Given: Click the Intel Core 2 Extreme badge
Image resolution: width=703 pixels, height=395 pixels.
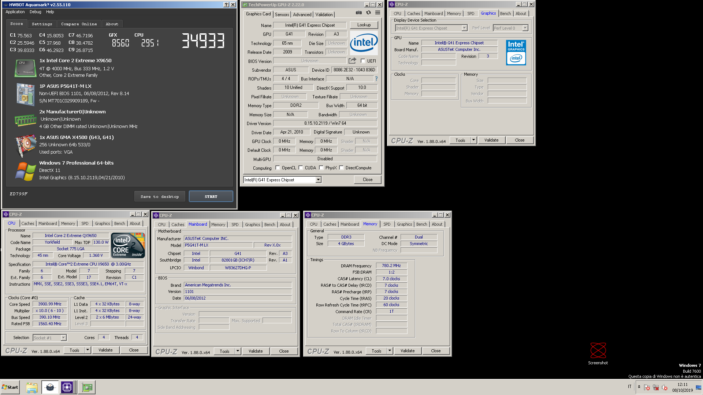Looking at the screenshot, I should click(128, 245).
